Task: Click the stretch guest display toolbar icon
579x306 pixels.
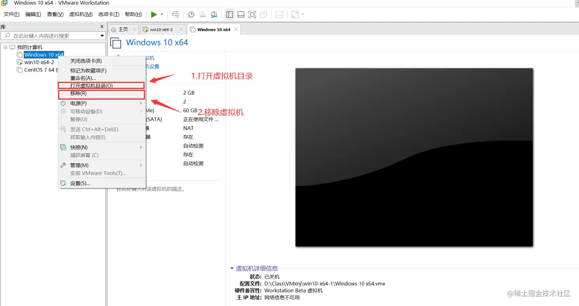Action: pyautogui.click(x=295, y=15)
